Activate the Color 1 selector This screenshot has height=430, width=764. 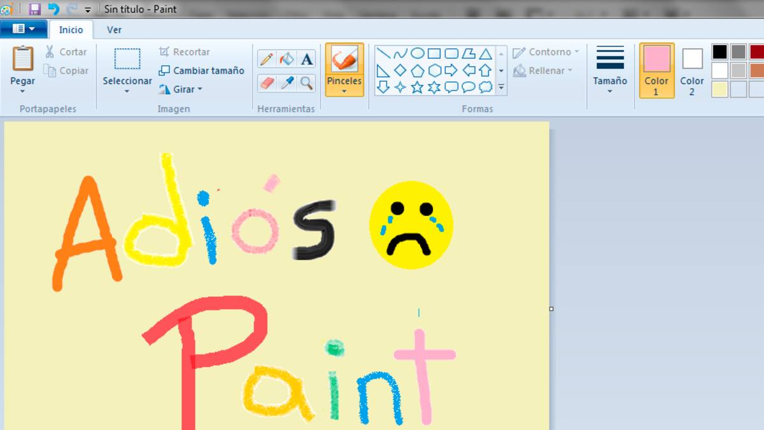[x=656, y=71]
